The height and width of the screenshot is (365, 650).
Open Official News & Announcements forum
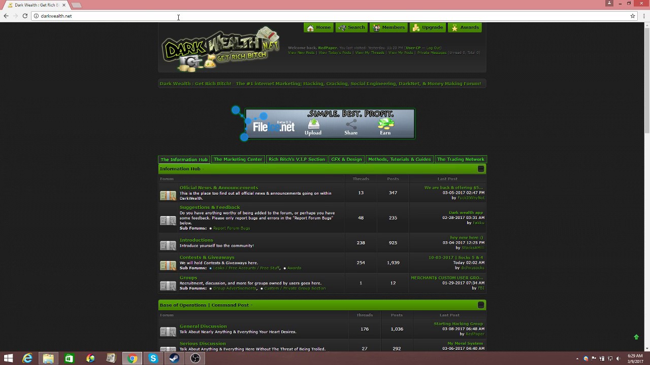pyautogui.click(x=219, y=188)
